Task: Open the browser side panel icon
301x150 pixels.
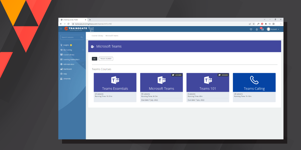Action: pyautogui.click(x=273, y=24)
